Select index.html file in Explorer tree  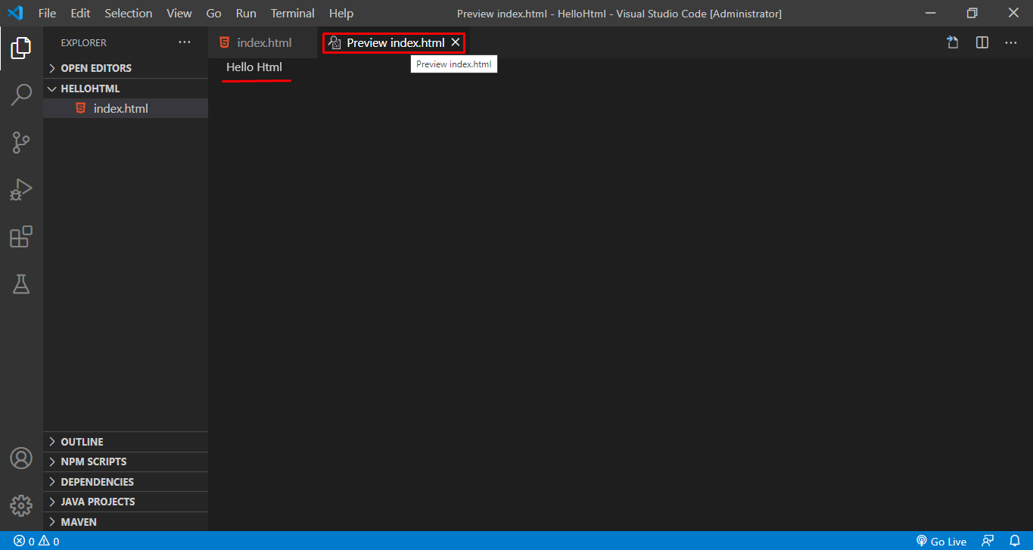(120, 109)
